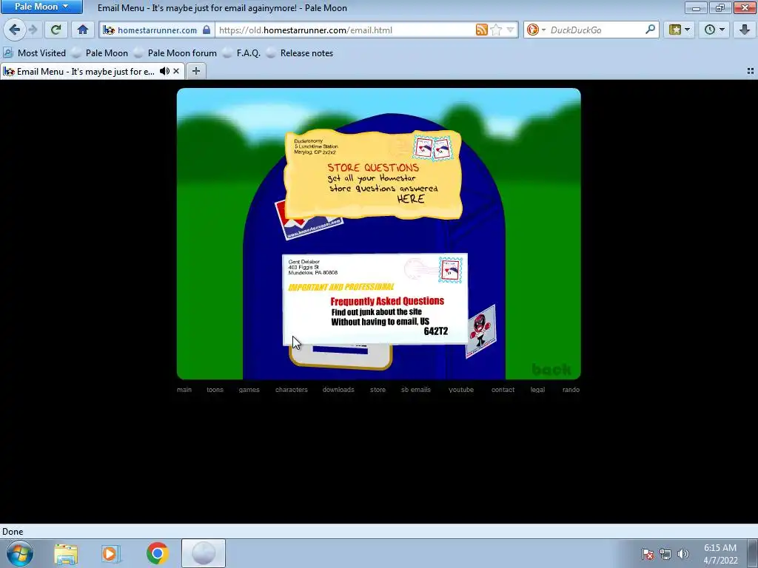Go to youtube in the site navigation
Viewport: 758px width, 568px height.
pyautogui.click(x=461, y=390)
